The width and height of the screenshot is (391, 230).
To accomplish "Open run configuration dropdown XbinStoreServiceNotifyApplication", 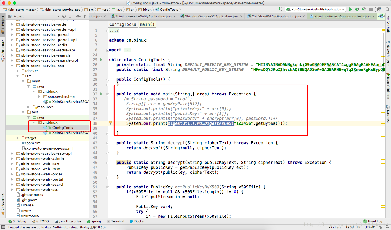I will [x=316, y=9].
